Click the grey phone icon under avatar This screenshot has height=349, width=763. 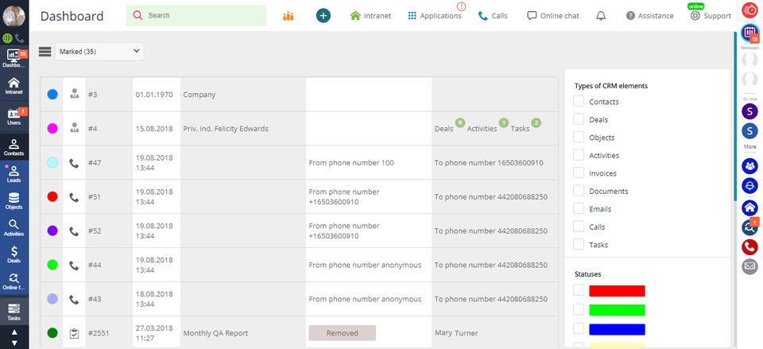click(x=19, y=38)
